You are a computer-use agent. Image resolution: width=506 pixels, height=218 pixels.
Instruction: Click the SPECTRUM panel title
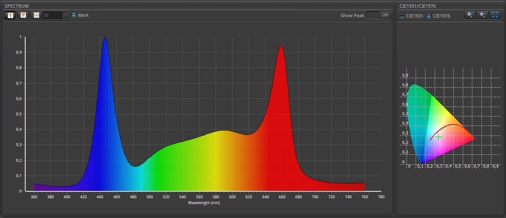[x=16, y=6]
